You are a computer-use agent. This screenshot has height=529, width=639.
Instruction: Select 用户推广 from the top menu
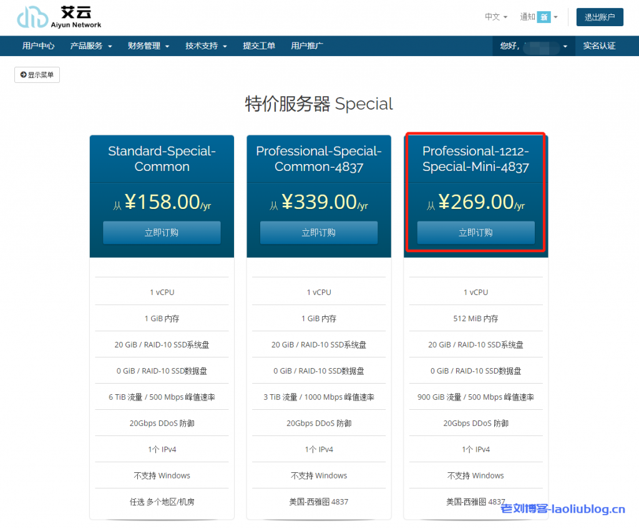[307, 46]
